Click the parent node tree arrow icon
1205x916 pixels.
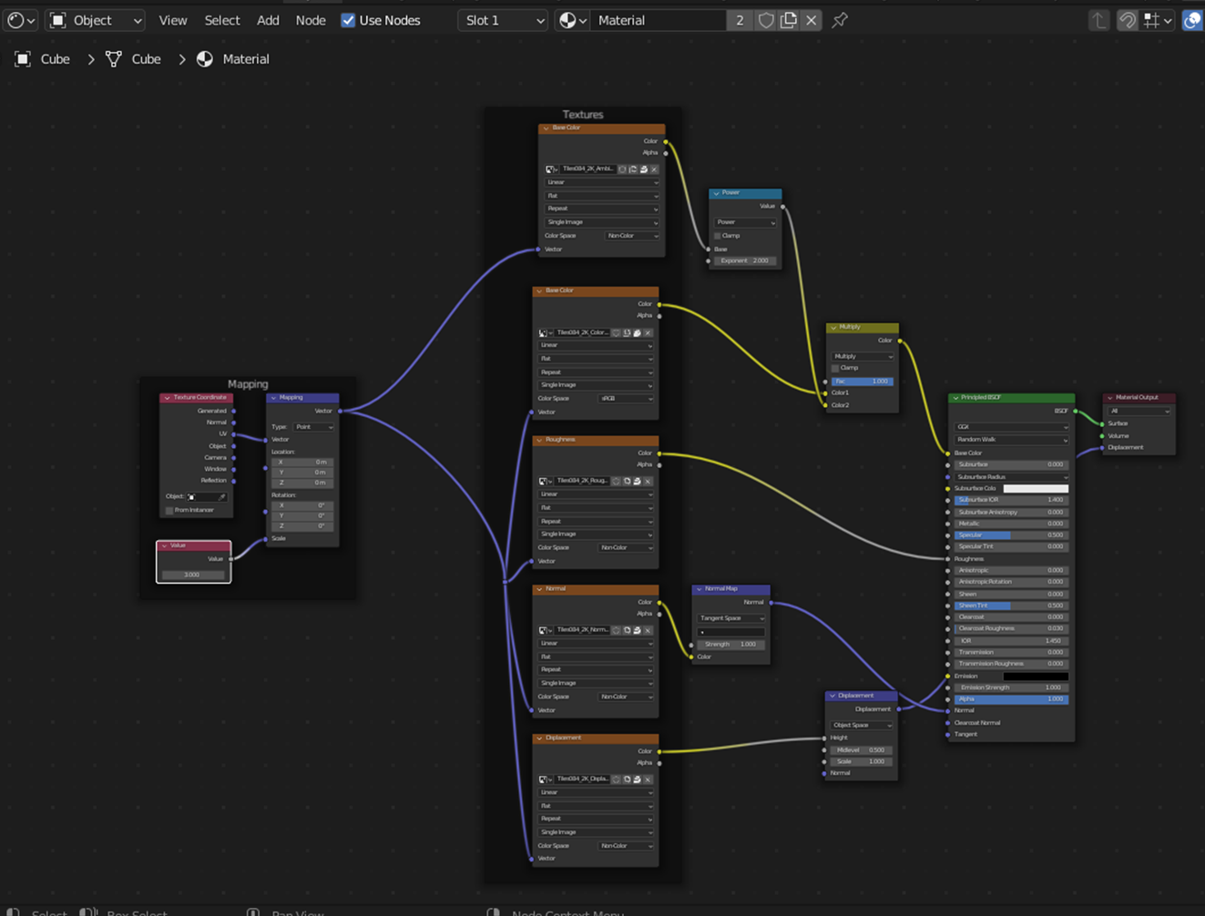click(1099, 20)
